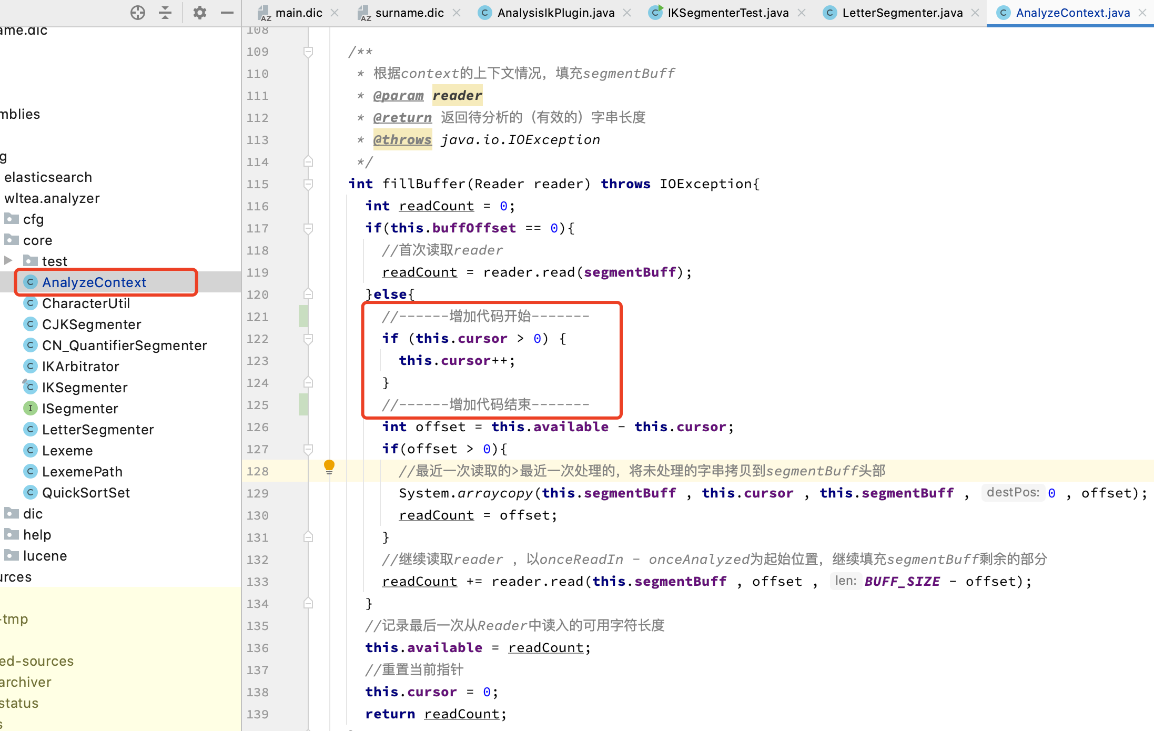Select QuickSortSet in the project tree

point(86,492)
